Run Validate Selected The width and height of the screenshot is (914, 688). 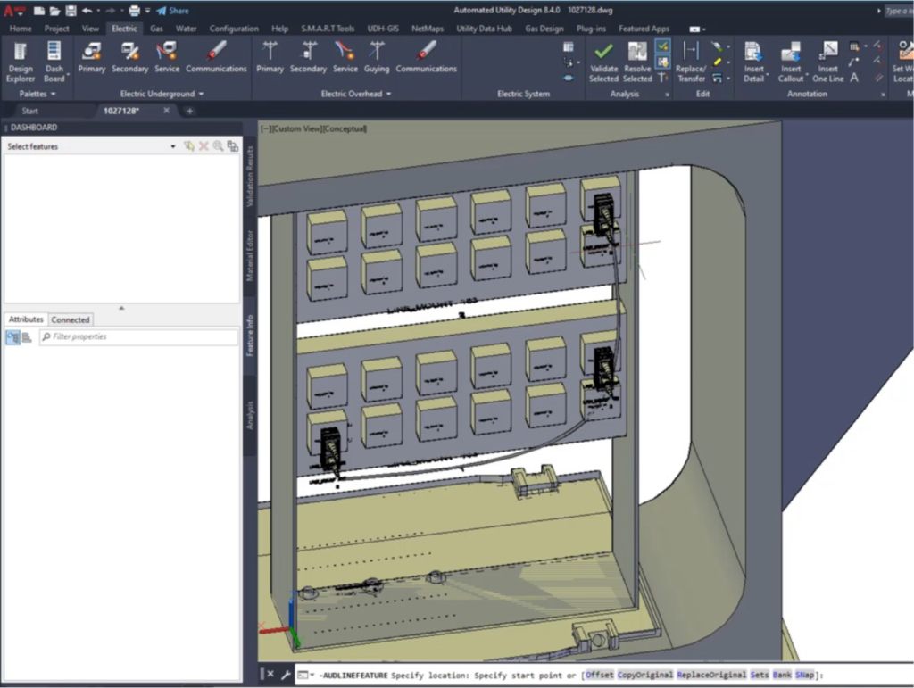603,62
